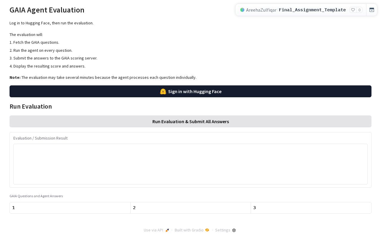Click column header 1 in answers table
Image resolution: width=381 pixels, height=238 pixels.
click(x=70, y=208)
